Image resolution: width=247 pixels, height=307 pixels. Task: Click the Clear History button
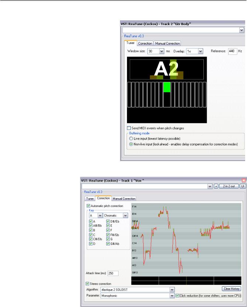click(x=231, y=289)
